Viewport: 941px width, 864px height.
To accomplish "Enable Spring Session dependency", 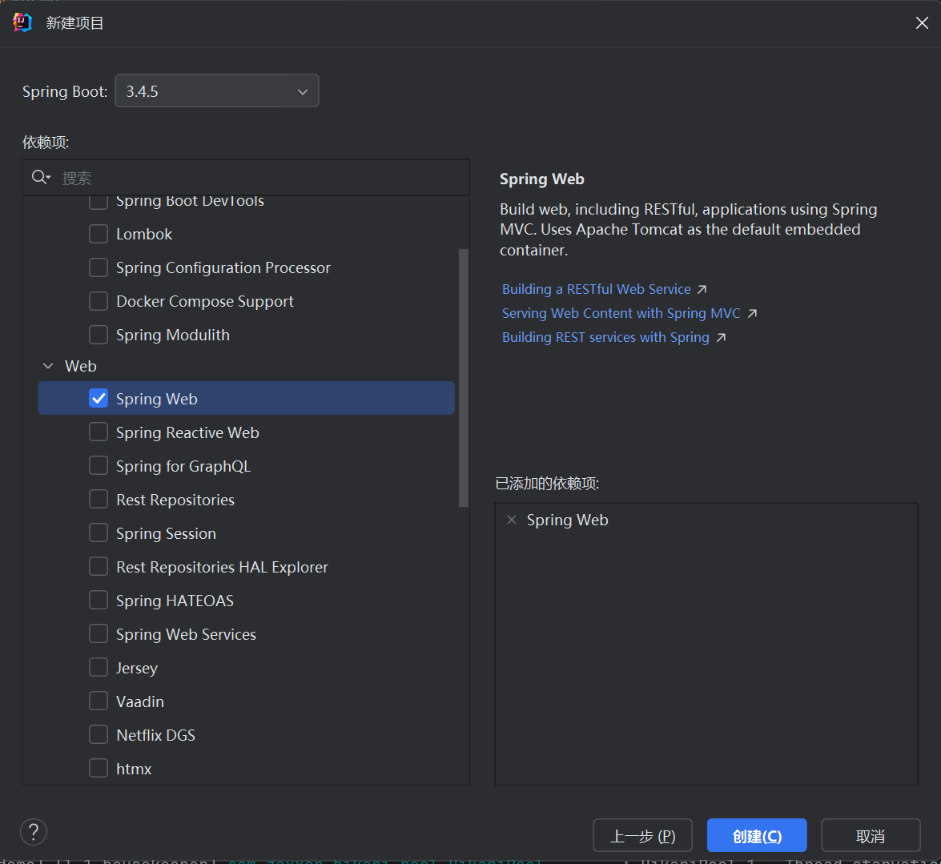I will [x=99, y=532].
